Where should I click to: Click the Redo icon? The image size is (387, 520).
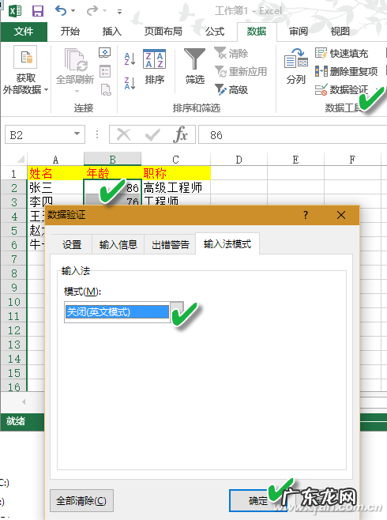92,11
